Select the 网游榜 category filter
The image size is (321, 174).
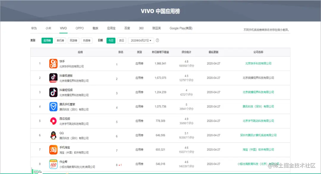tap(73, 40)
